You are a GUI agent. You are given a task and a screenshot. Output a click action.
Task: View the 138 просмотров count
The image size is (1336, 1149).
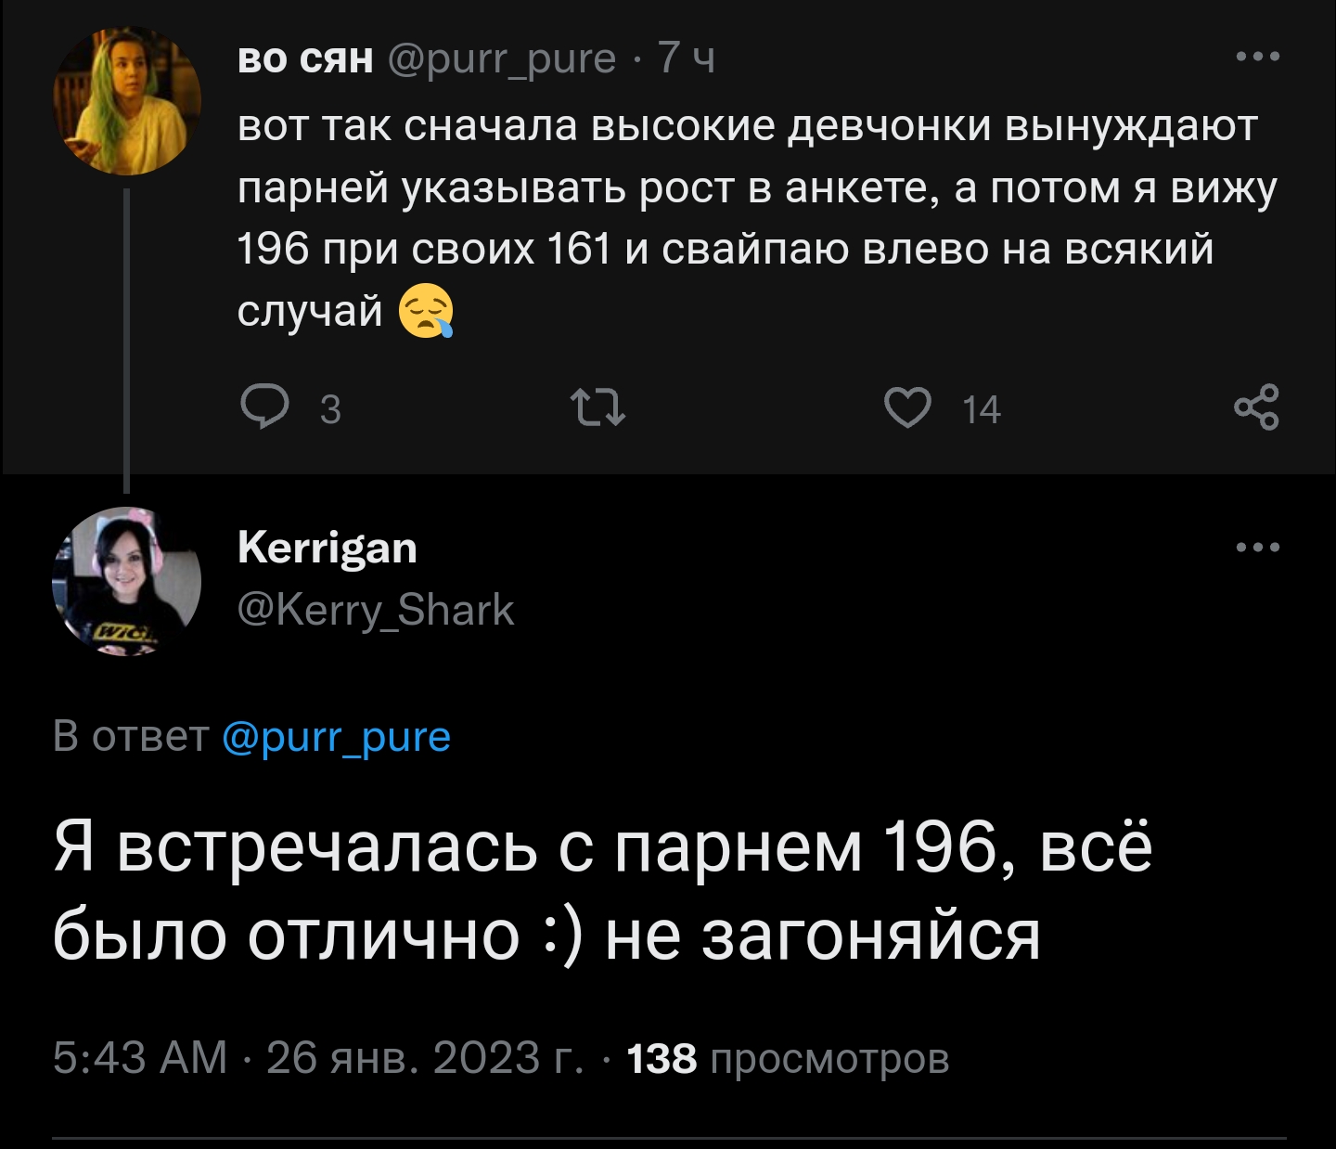(x=788, y=1057)
